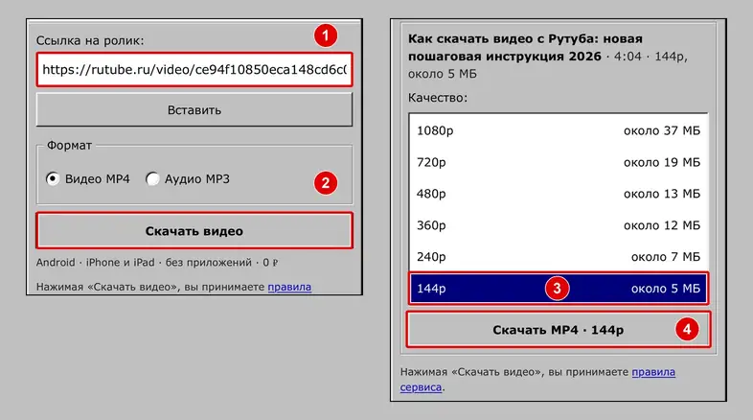753x420 pixels.
Task: Choose the 720p quality row
Action: pos(559,162)
